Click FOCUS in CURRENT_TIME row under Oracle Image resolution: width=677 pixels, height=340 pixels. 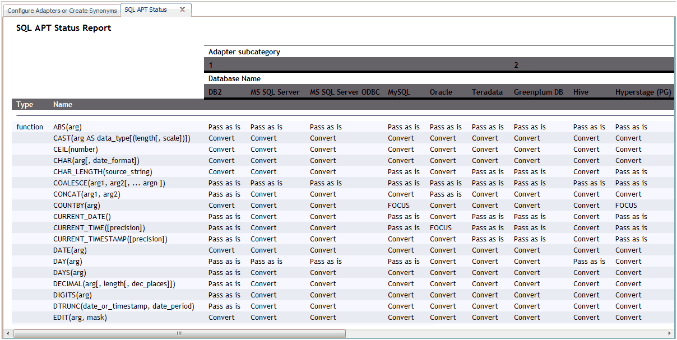pyautogui.click(x=440, y=227)
